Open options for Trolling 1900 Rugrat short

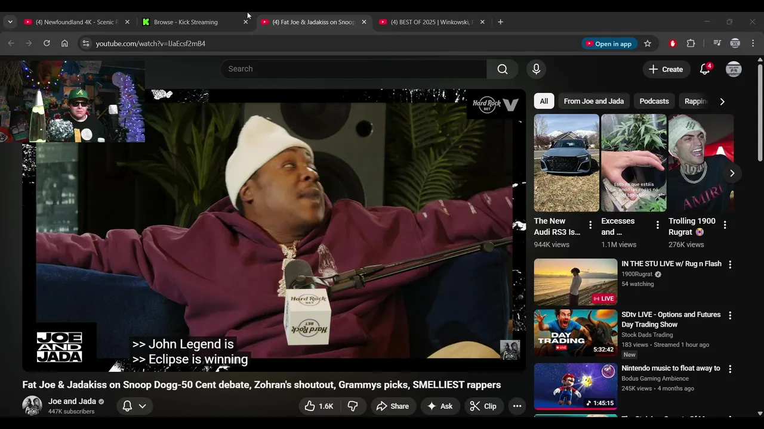[725, 225]
